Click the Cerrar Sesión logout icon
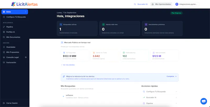The width and height of the screenshot is (210, 107). point(4,103)
